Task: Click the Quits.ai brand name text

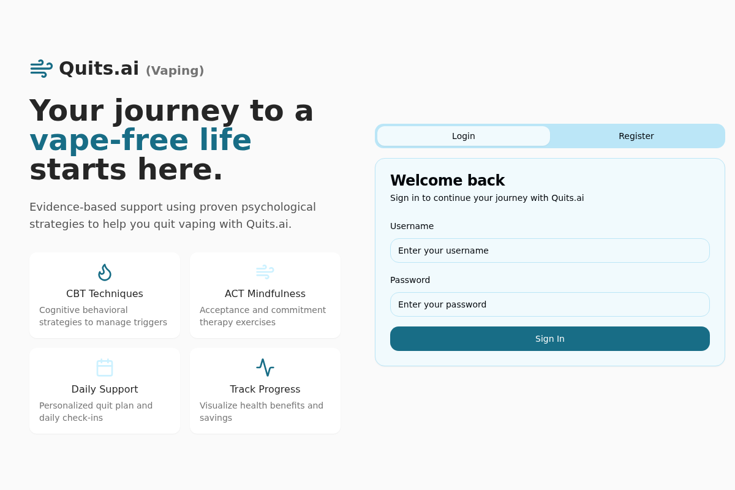Action: coord(99,69)
